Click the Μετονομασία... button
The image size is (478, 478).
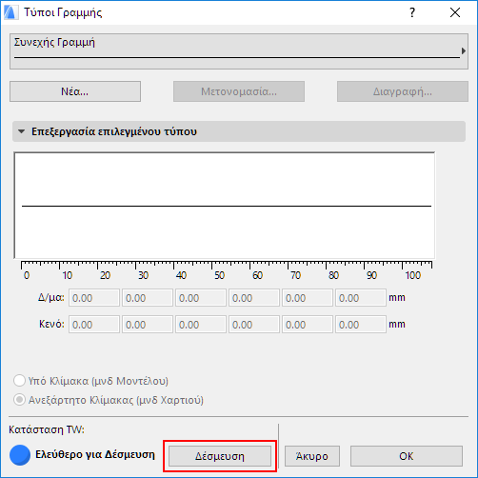click(x=239, y=91)
